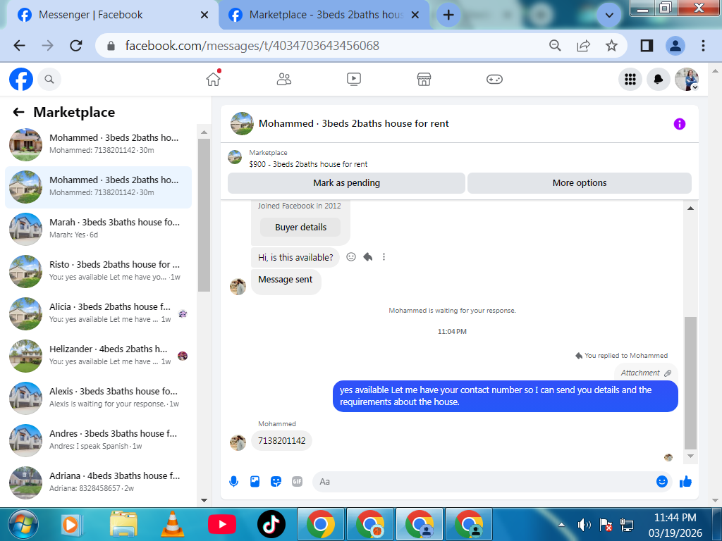This screenshot has height=541, width=722.
Task: Share this page icon in address bar
Action: tap(583, 46)
